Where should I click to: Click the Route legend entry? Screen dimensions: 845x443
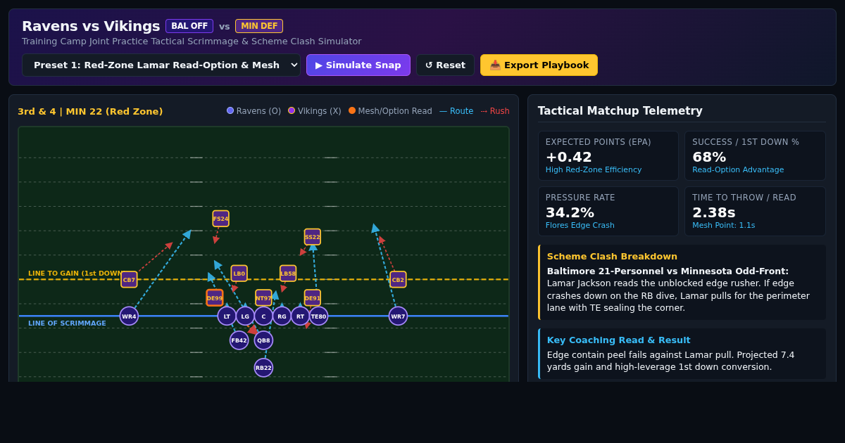[x=456, y=111]
